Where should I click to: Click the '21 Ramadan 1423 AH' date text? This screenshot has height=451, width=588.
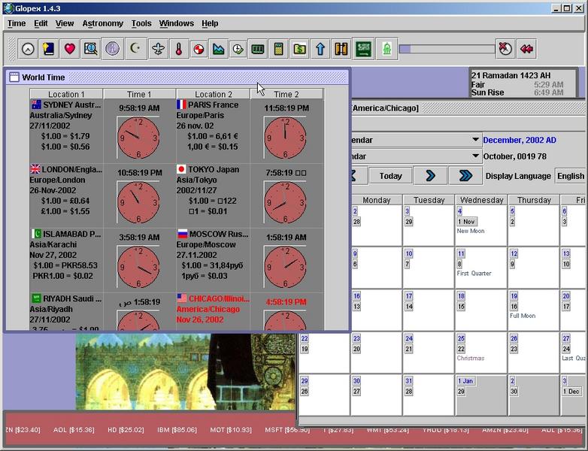click(x=511, y=75)
